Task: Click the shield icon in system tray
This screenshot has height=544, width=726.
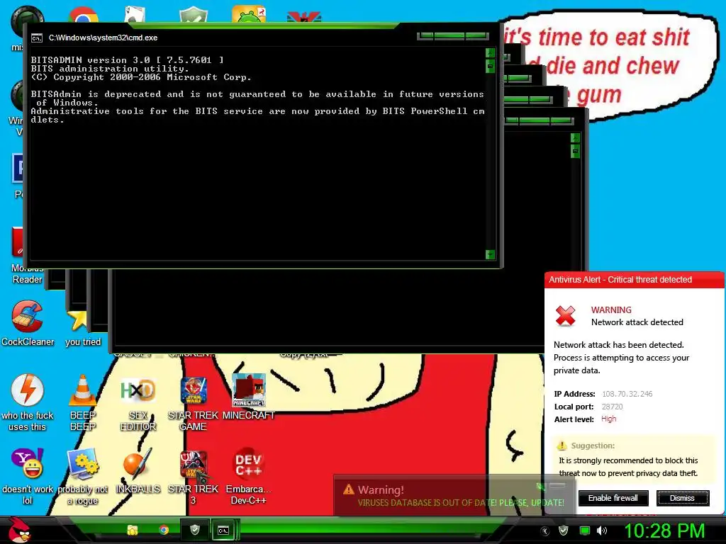Action: coord(564,531)
